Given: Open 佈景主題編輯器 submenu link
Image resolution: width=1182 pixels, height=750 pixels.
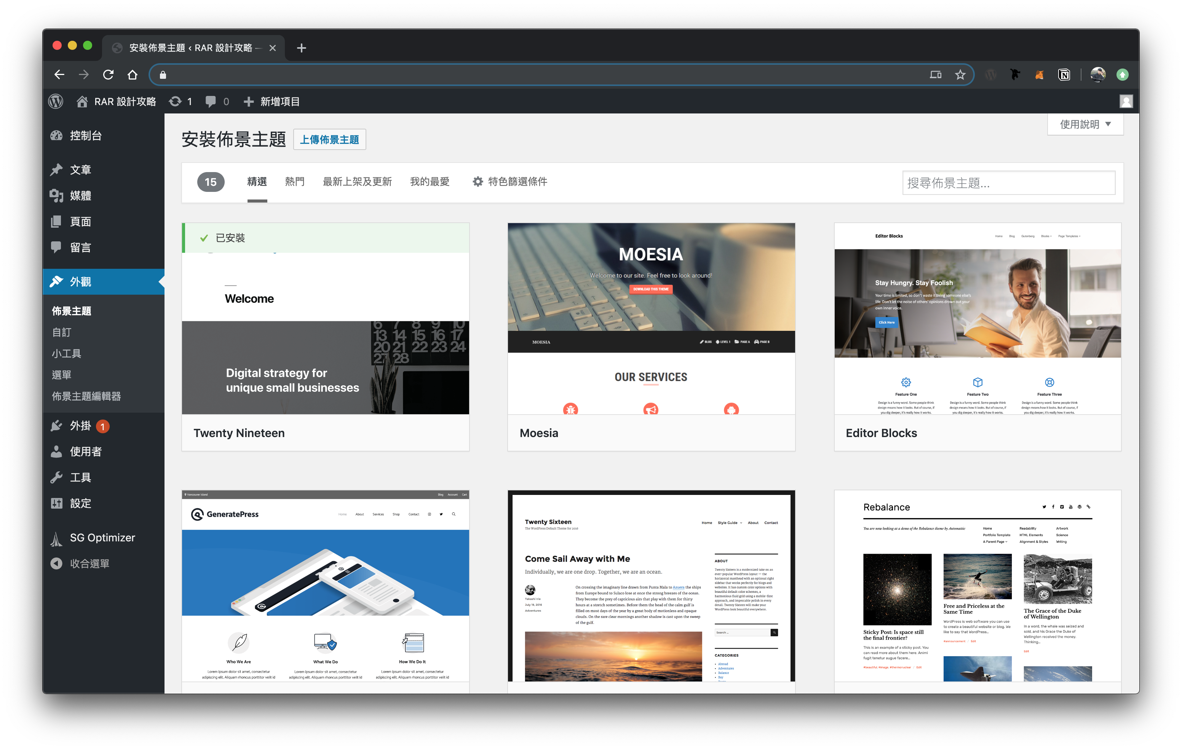Looking at the screenshot, I should tap(86, 396).
